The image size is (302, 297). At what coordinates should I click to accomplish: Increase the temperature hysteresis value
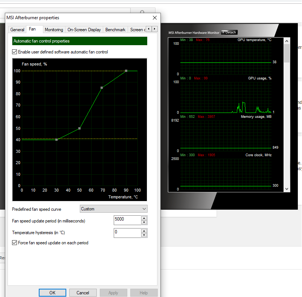144,231
